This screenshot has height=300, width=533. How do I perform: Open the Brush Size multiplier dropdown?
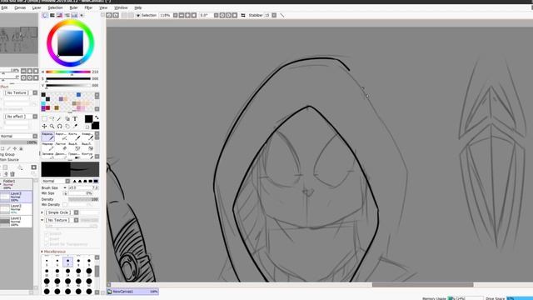pyautogui.click(x=65, y=187)
